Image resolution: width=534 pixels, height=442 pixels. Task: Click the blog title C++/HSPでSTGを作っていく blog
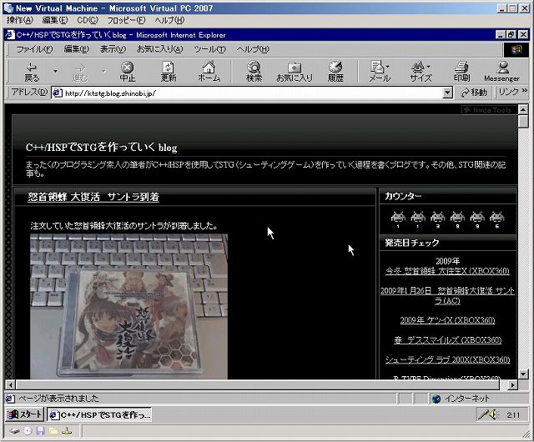pyautogui.click(x=101, y=147)
